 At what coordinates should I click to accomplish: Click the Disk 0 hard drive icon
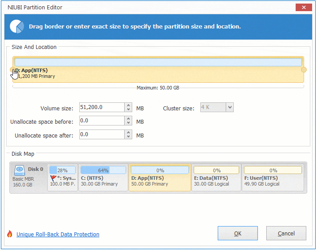click(x=20, y=170)
